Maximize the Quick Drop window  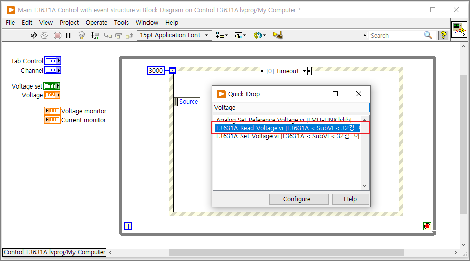tap(335, 94)
